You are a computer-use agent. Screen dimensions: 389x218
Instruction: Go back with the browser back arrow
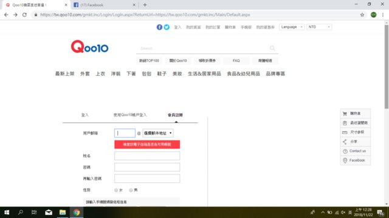coord(6,15)
